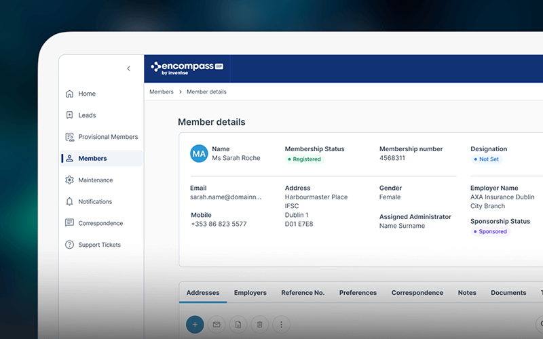The width and height of the screenshot is (543, 339).
Task: Click the trash delete icon button
Action: click(x=259, y=325)
